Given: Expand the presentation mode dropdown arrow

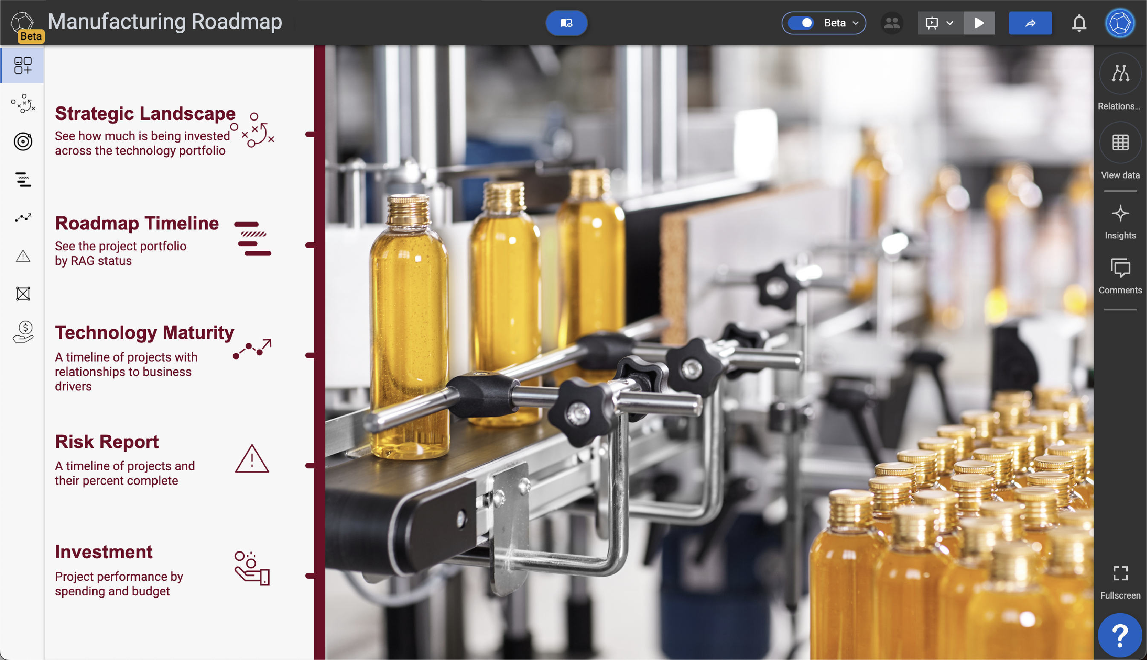Looking at the screenshot, I should pos(950,23).
